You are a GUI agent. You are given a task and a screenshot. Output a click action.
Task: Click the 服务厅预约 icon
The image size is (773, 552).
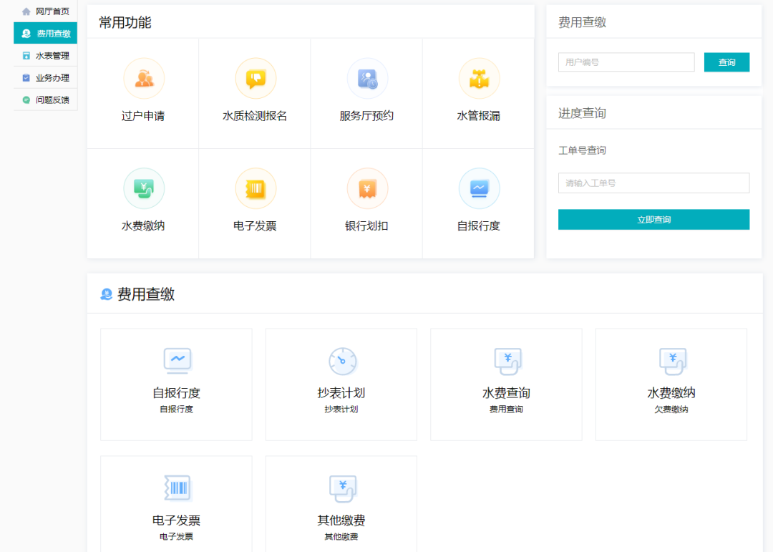click(x=367, y=79)
